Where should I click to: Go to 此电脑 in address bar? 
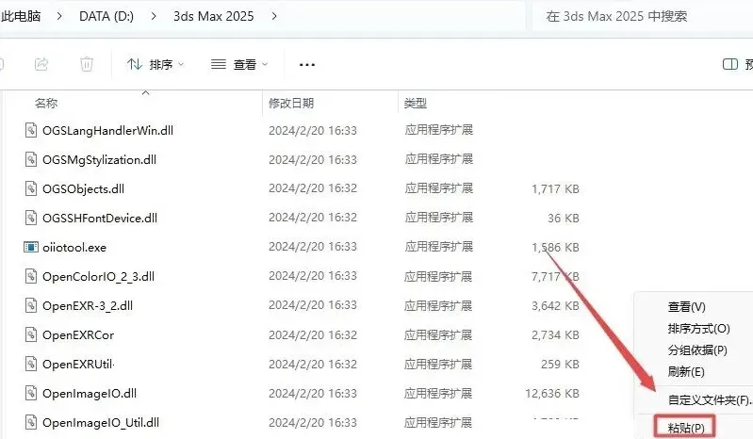21,16
